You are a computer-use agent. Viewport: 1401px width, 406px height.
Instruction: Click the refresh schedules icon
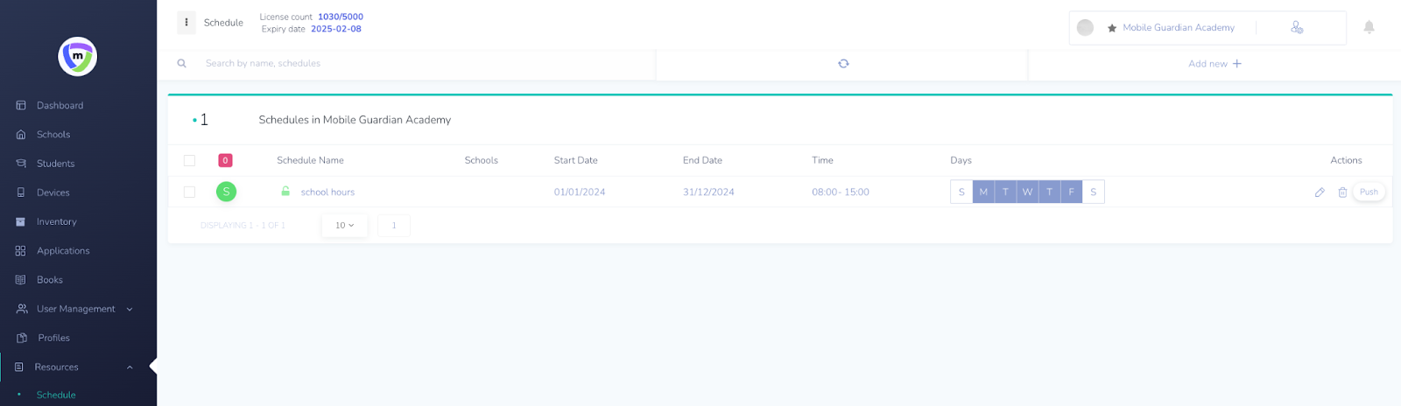tap(843, 64)
